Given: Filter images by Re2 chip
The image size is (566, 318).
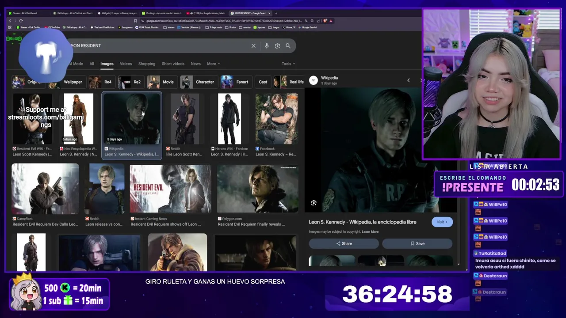Looking at the screenshot, I should 130,82.
